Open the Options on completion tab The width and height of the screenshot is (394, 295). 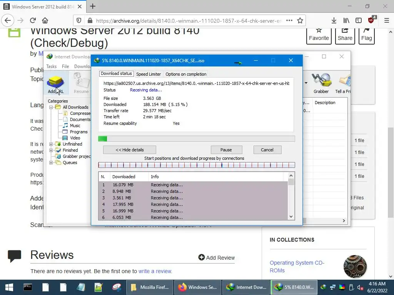(186, 74)
